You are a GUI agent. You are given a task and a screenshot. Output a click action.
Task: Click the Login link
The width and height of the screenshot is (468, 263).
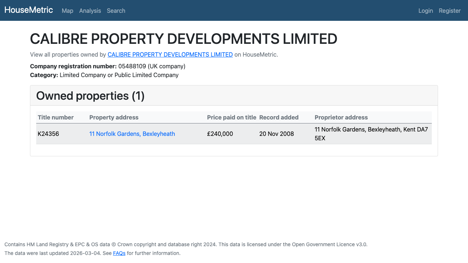(426, 11)
